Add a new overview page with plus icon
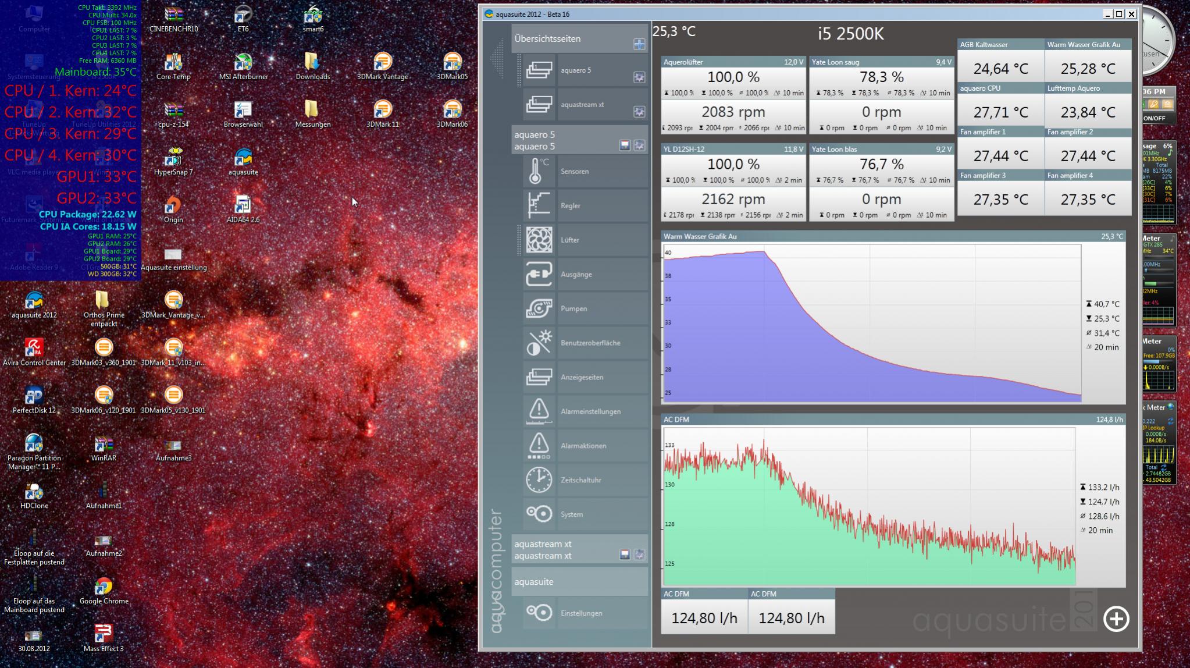The image size is (1190, 668). click(x=639, y=44)
